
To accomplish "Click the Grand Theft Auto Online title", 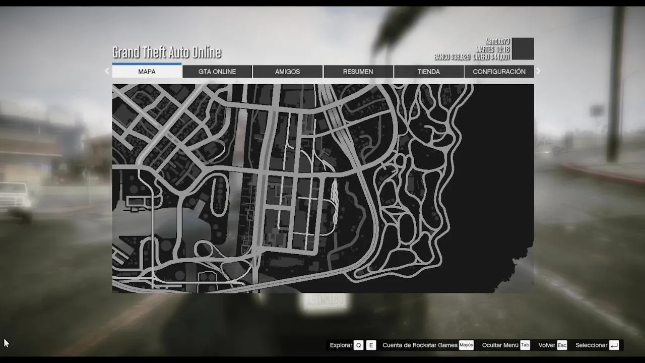I will 167,52.
